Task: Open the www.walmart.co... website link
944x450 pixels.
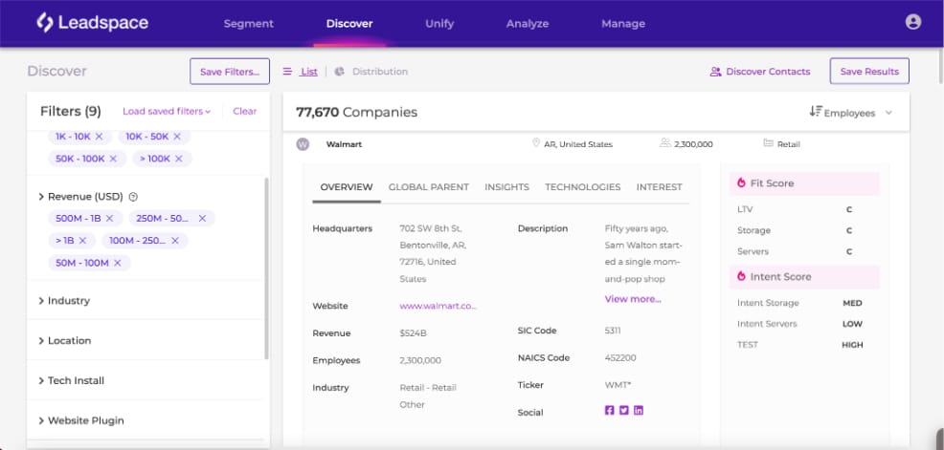Action: pyautogui.click(x=438, y=306)
